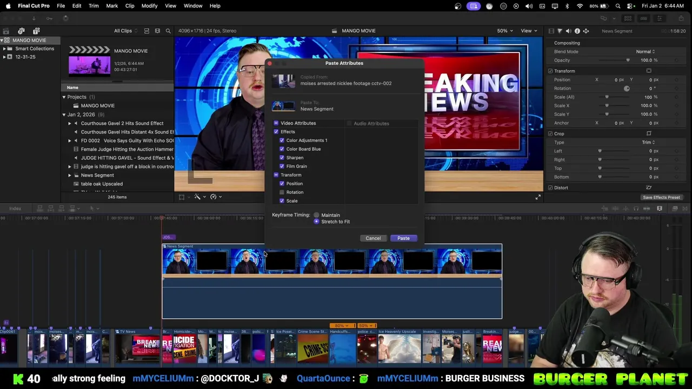Open Spotlight search in menu bar
Screen dimensions: 692x389
[x=618, y=6]
